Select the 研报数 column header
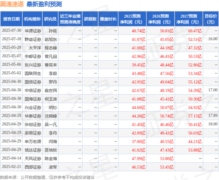 click(90, 19)
